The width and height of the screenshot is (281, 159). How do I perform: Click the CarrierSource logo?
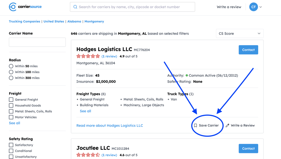[x=25, y=7]
